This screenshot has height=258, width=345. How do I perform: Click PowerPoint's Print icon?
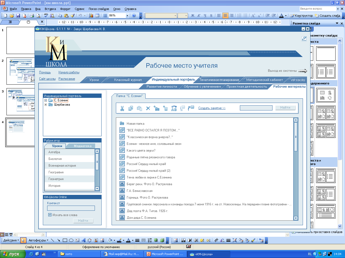[32, 16]
